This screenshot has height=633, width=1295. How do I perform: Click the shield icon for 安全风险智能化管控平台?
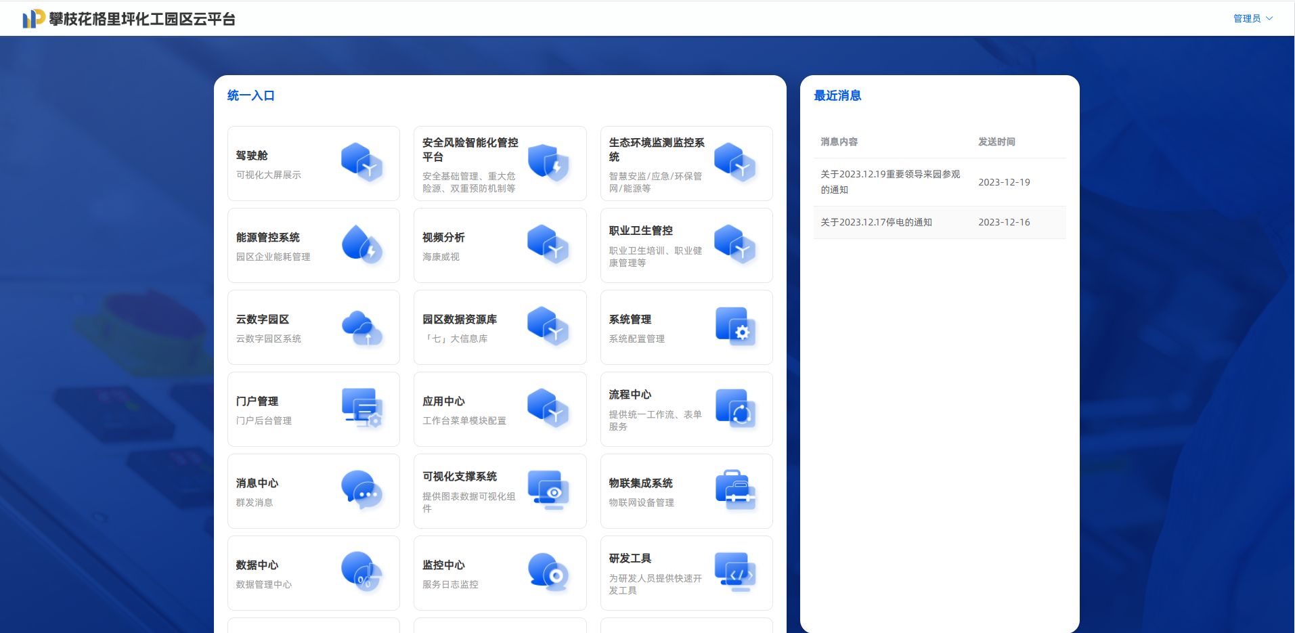pyautogui.click(x=548, y=163)
